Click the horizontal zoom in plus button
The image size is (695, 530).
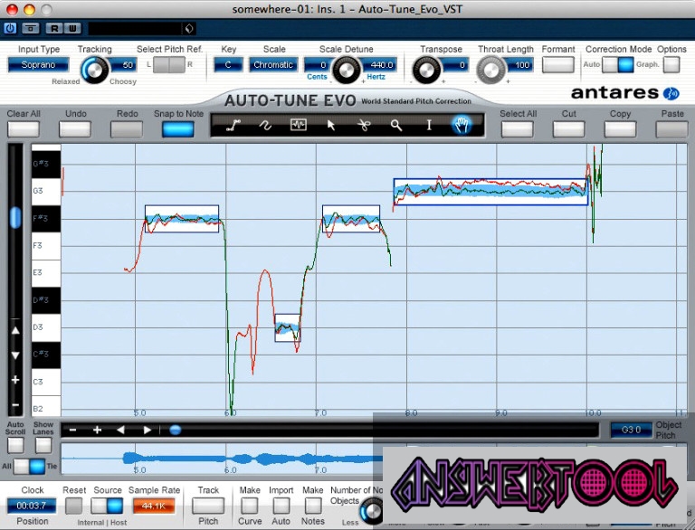point(97,430)
